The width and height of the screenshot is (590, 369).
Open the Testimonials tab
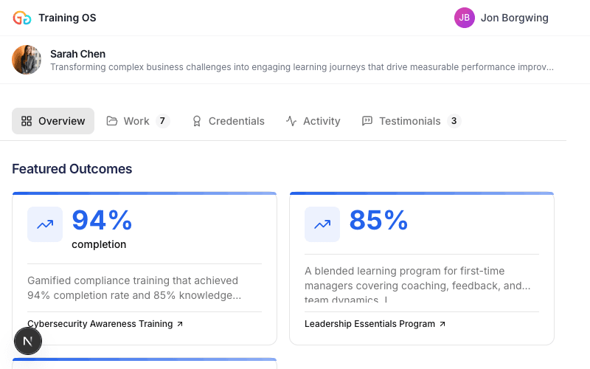[410, 121]
